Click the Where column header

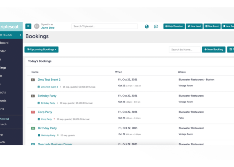coord(182,72)
